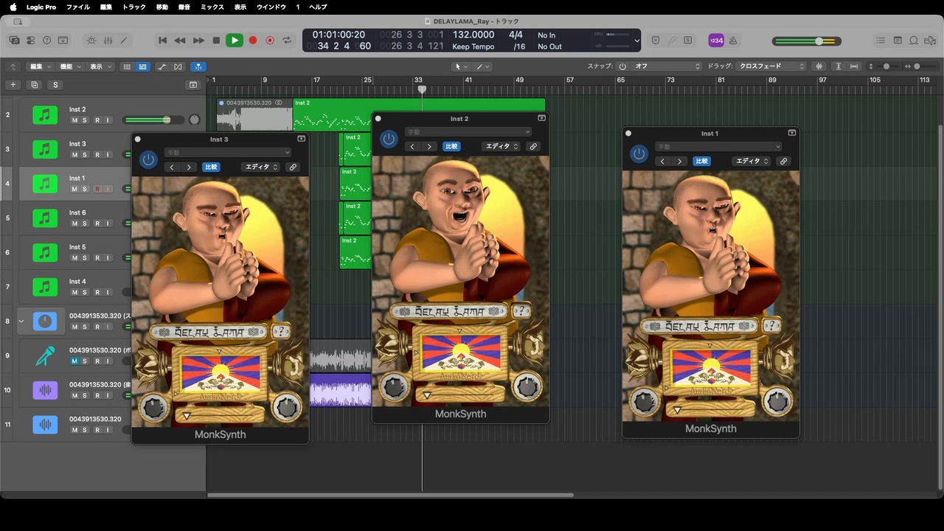Stop playback with the Stop button
The width and height of the screenshot is (944, 531).
click(216, 41)
